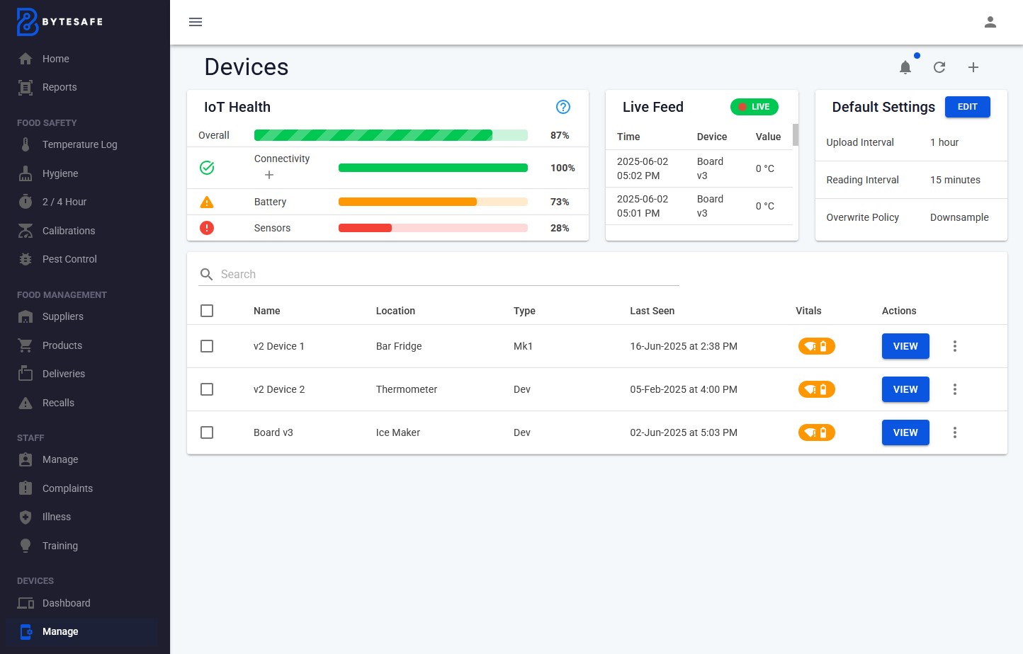Open the user account icon

(990, 22)
